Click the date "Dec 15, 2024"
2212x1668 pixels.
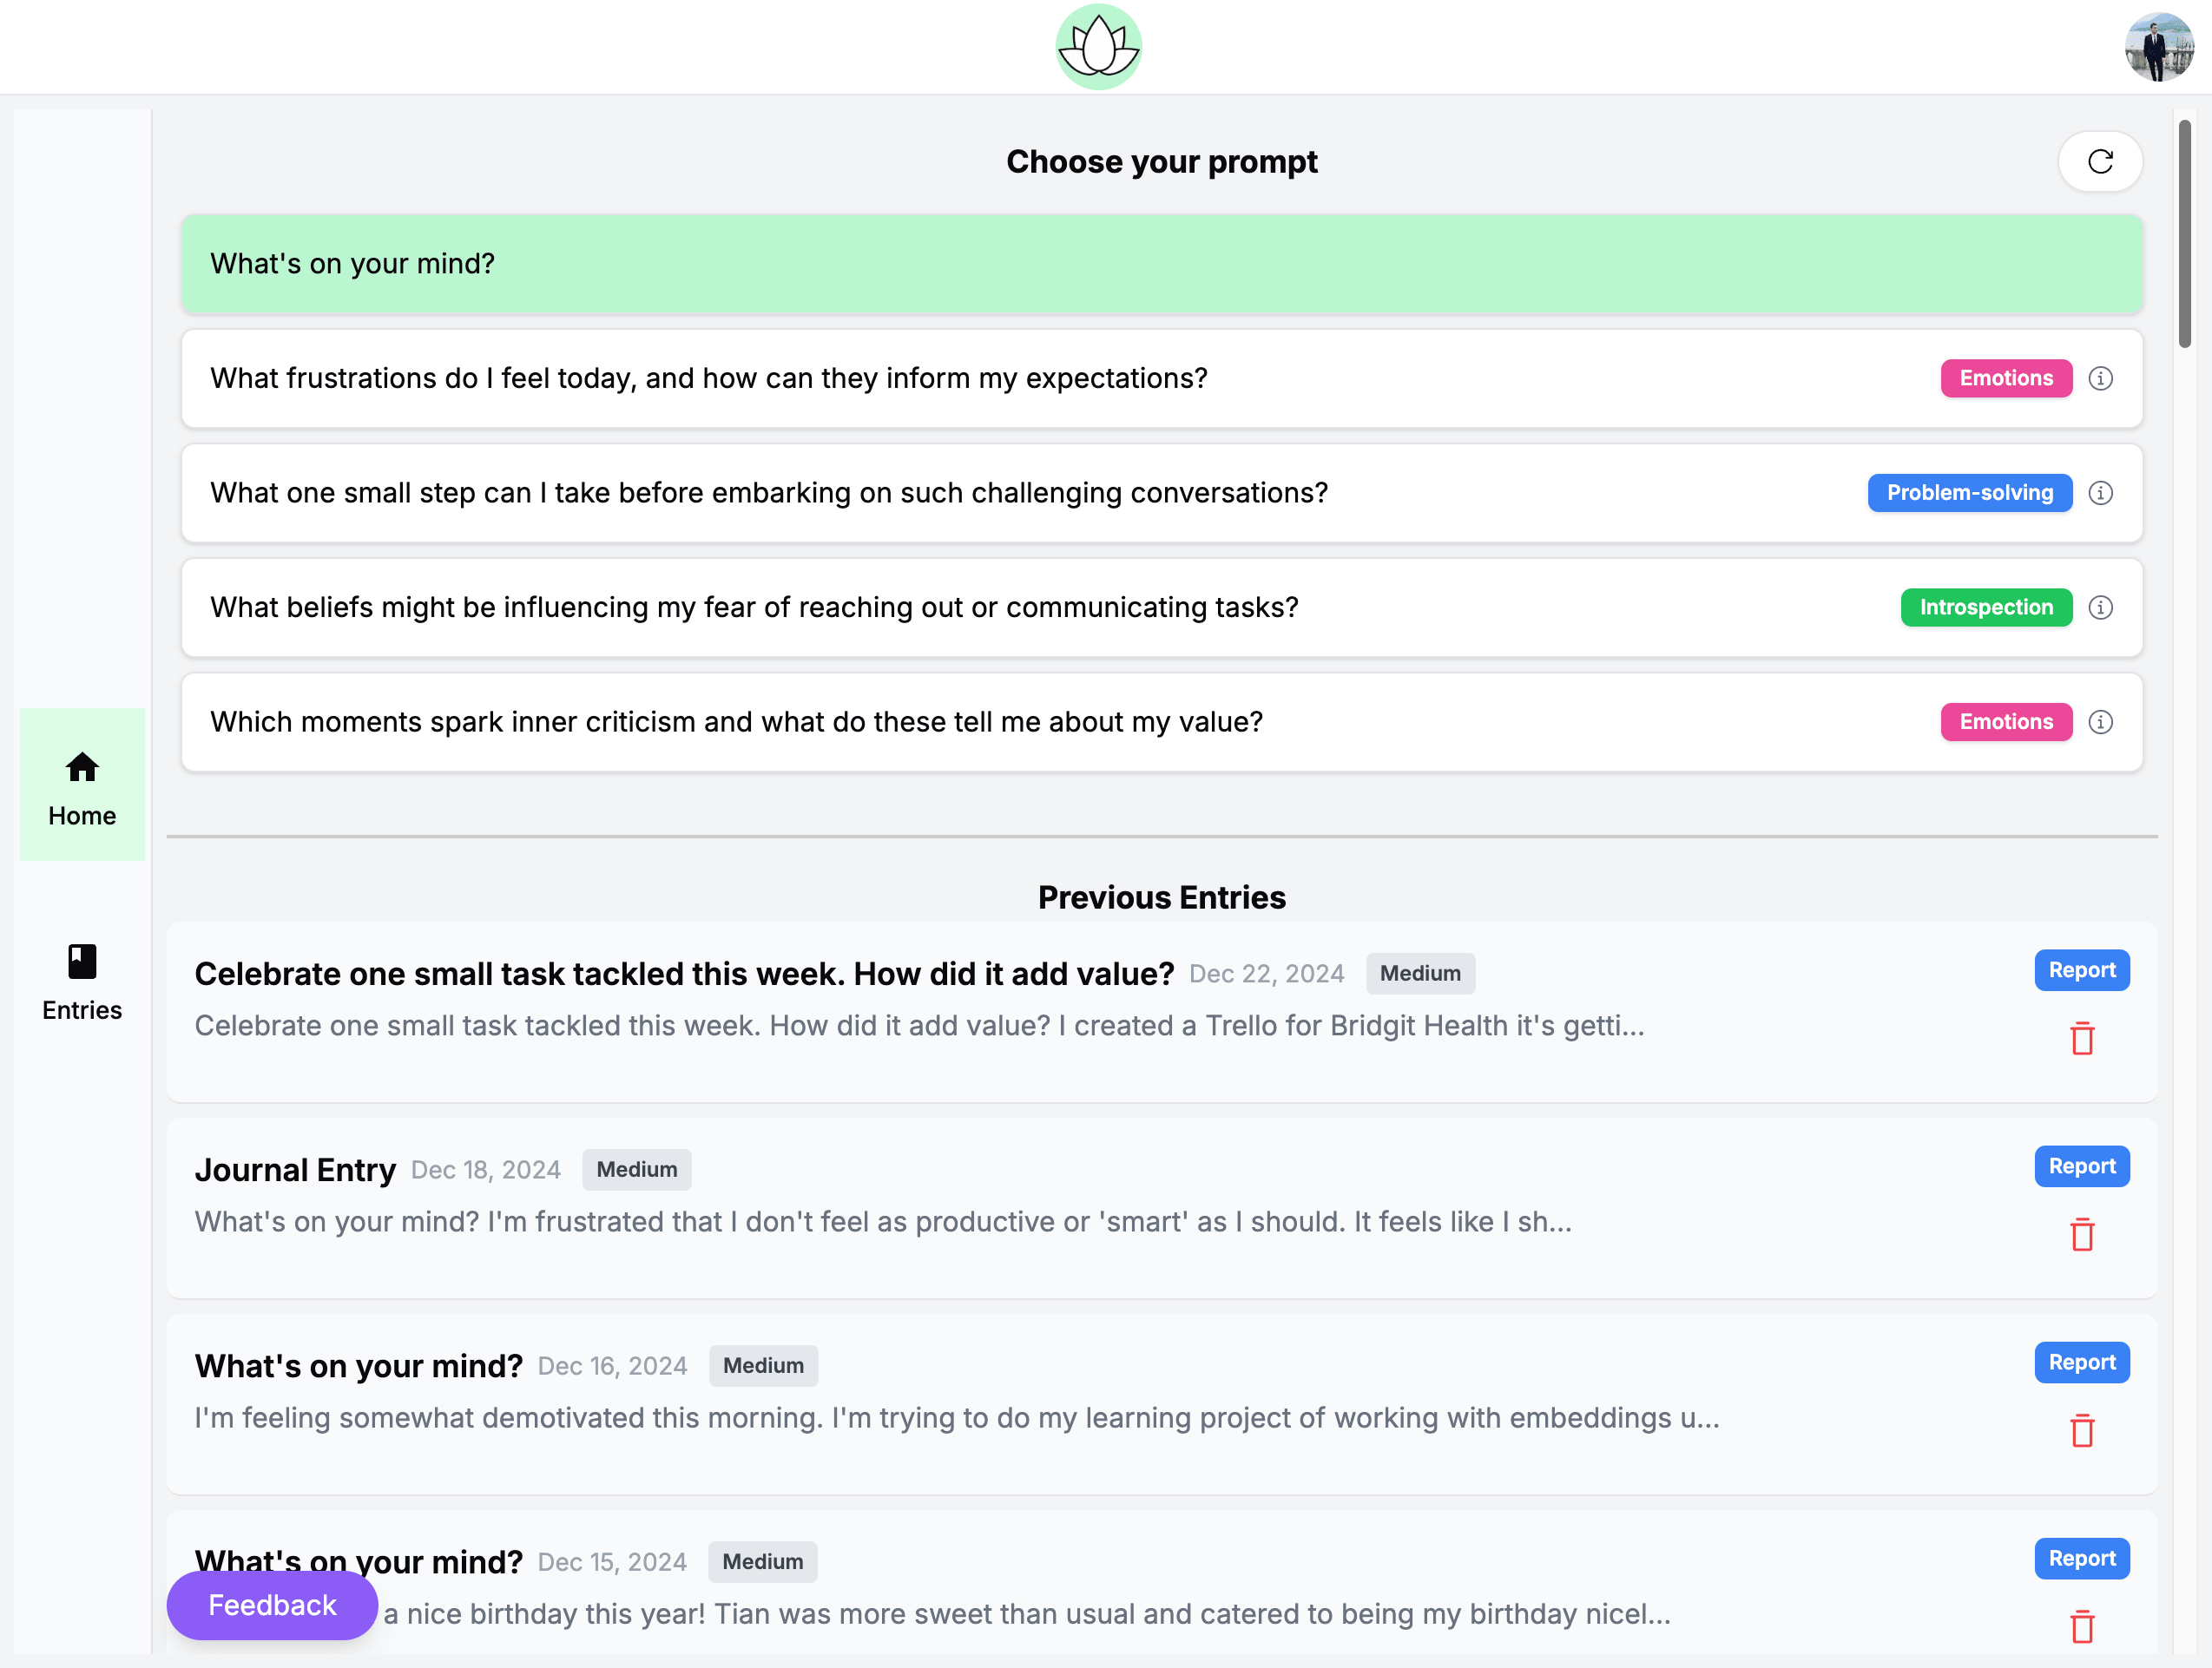point(612,1562)
